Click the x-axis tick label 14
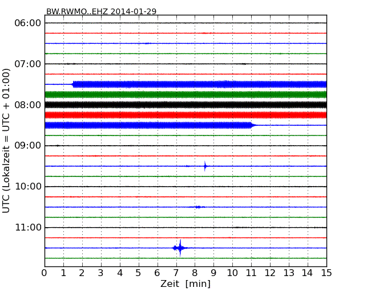This screenshot has width=371, height=296. point(308,273)
